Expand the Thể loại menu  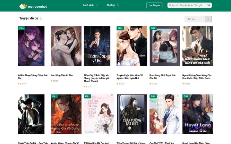click(113, 5)
